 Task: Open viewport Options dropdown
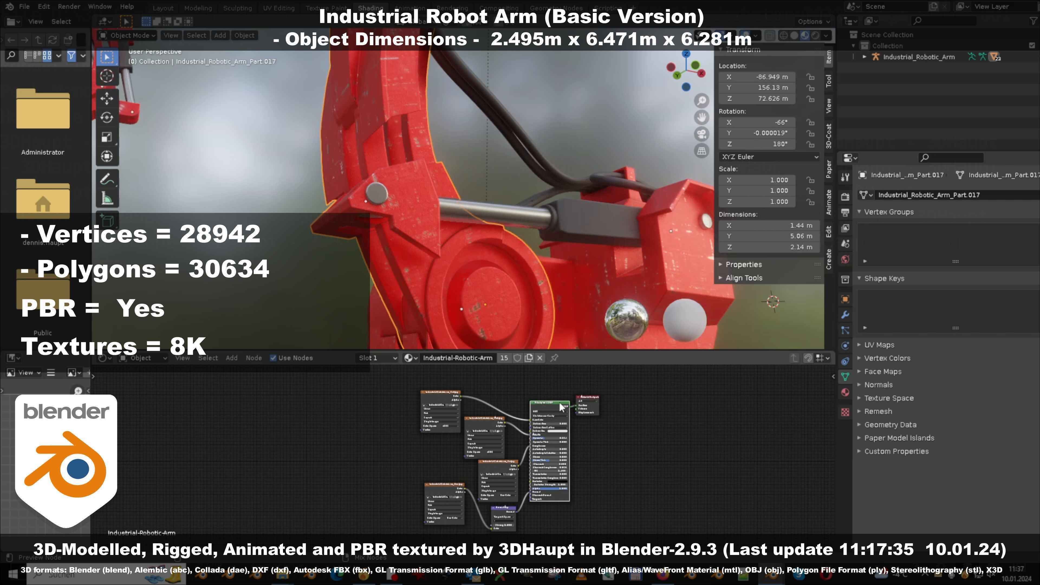[814, 21]
